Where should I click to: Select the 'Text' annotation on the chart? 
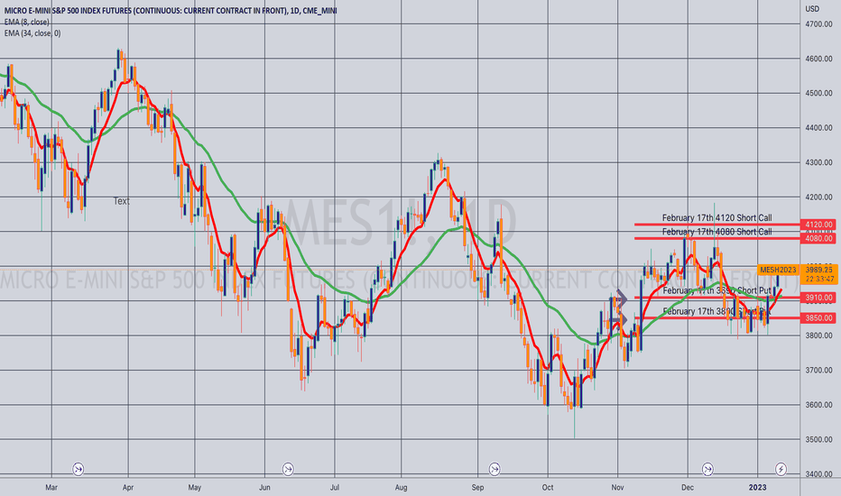point(121,201)
